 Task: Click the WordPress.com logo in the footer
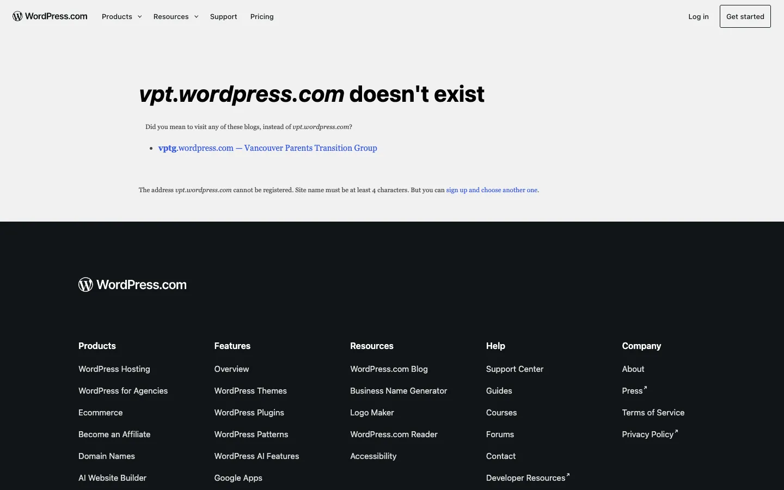pyautogui.click(x=132, y=284)
